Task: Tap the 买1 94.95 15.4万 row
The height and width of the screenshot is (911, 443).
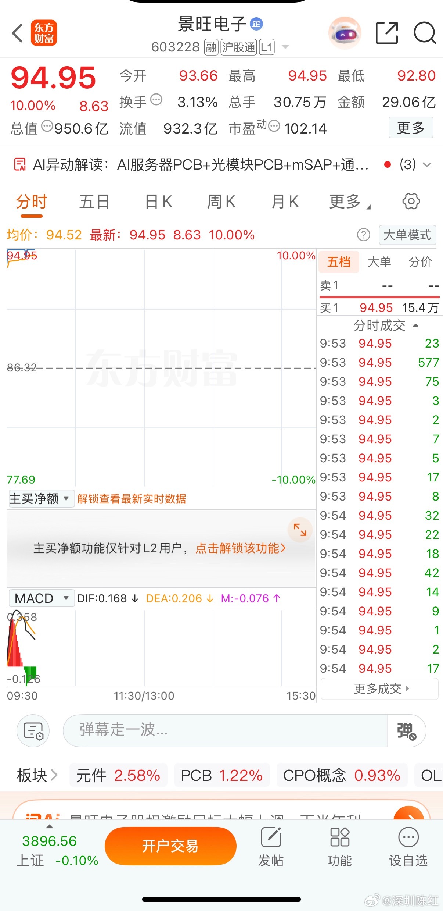Action: coord(379,307)
